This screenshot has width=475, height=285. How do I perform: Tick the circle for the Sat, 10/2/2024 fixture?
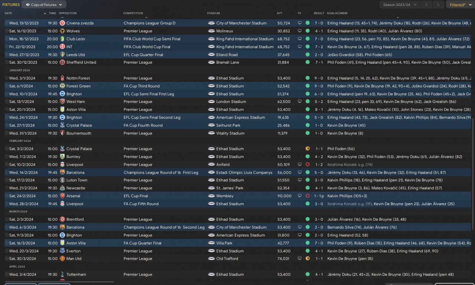point(6,165)
